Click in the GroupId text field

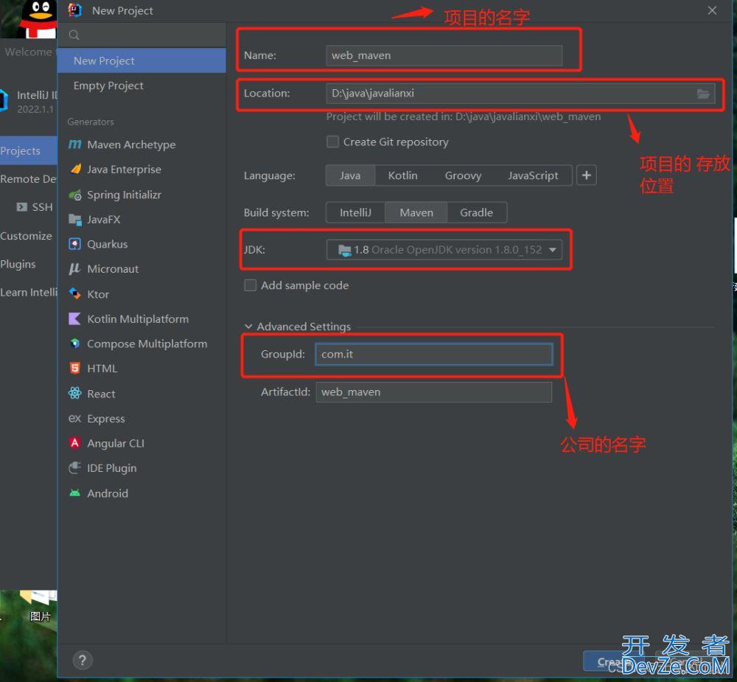(434, 354)
